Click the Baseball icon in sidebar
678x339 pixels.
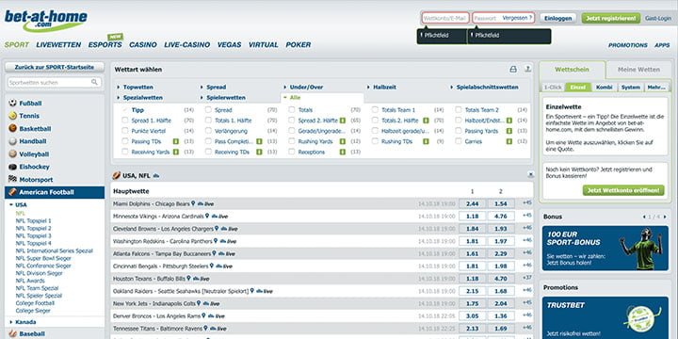12,333
